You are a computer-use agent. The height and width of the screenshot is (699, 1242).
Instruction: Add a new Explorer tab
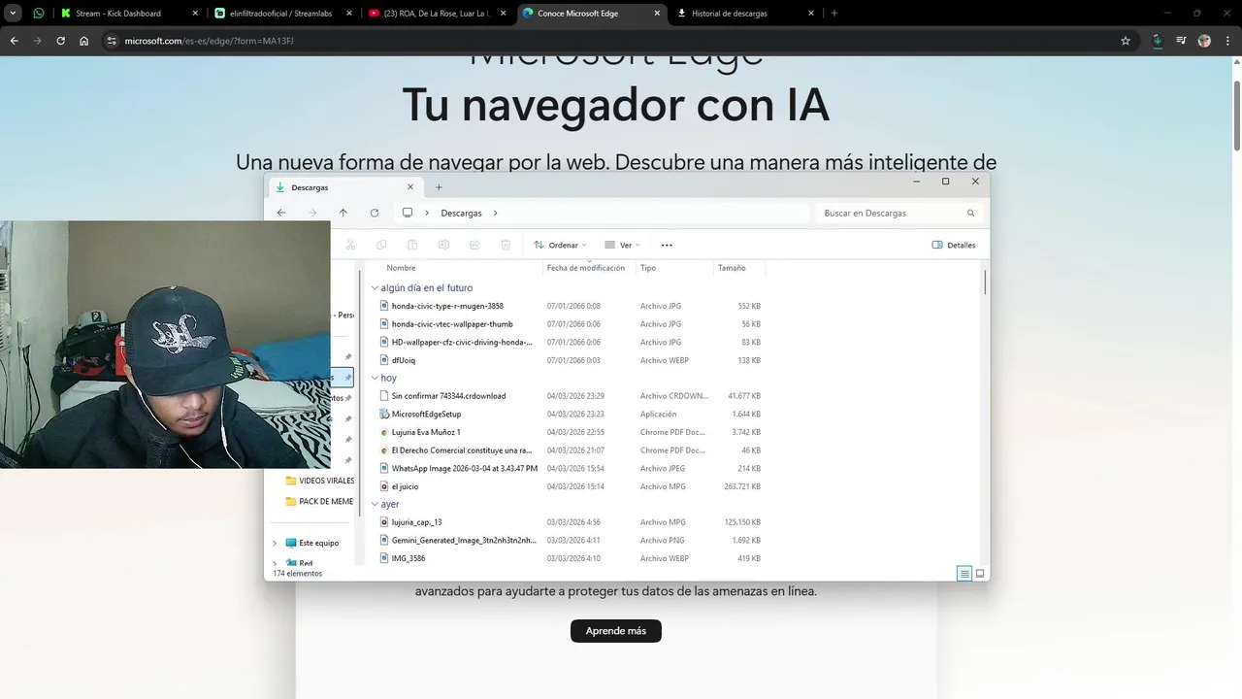439,187
